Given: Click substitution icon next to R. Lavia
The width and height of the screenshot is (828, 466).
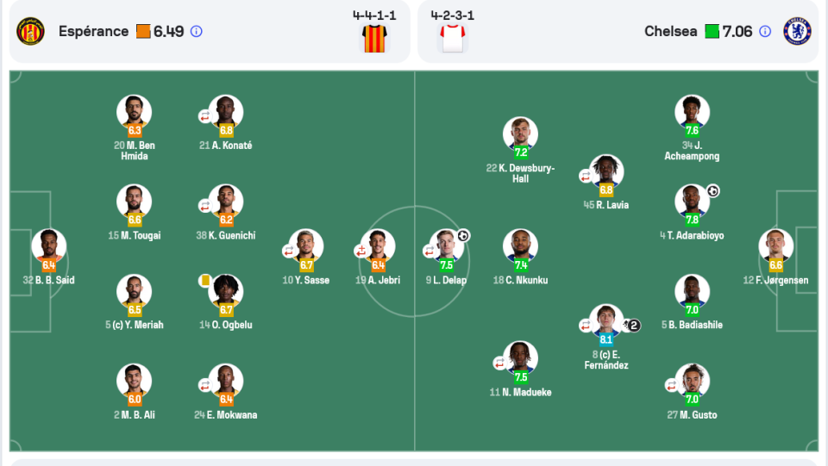Looking at the screenshot, I should [585, 177].
